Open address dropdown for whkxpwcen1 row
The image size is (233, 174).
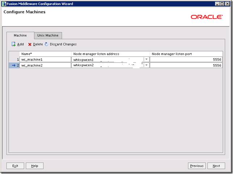[x=147, y=59]
